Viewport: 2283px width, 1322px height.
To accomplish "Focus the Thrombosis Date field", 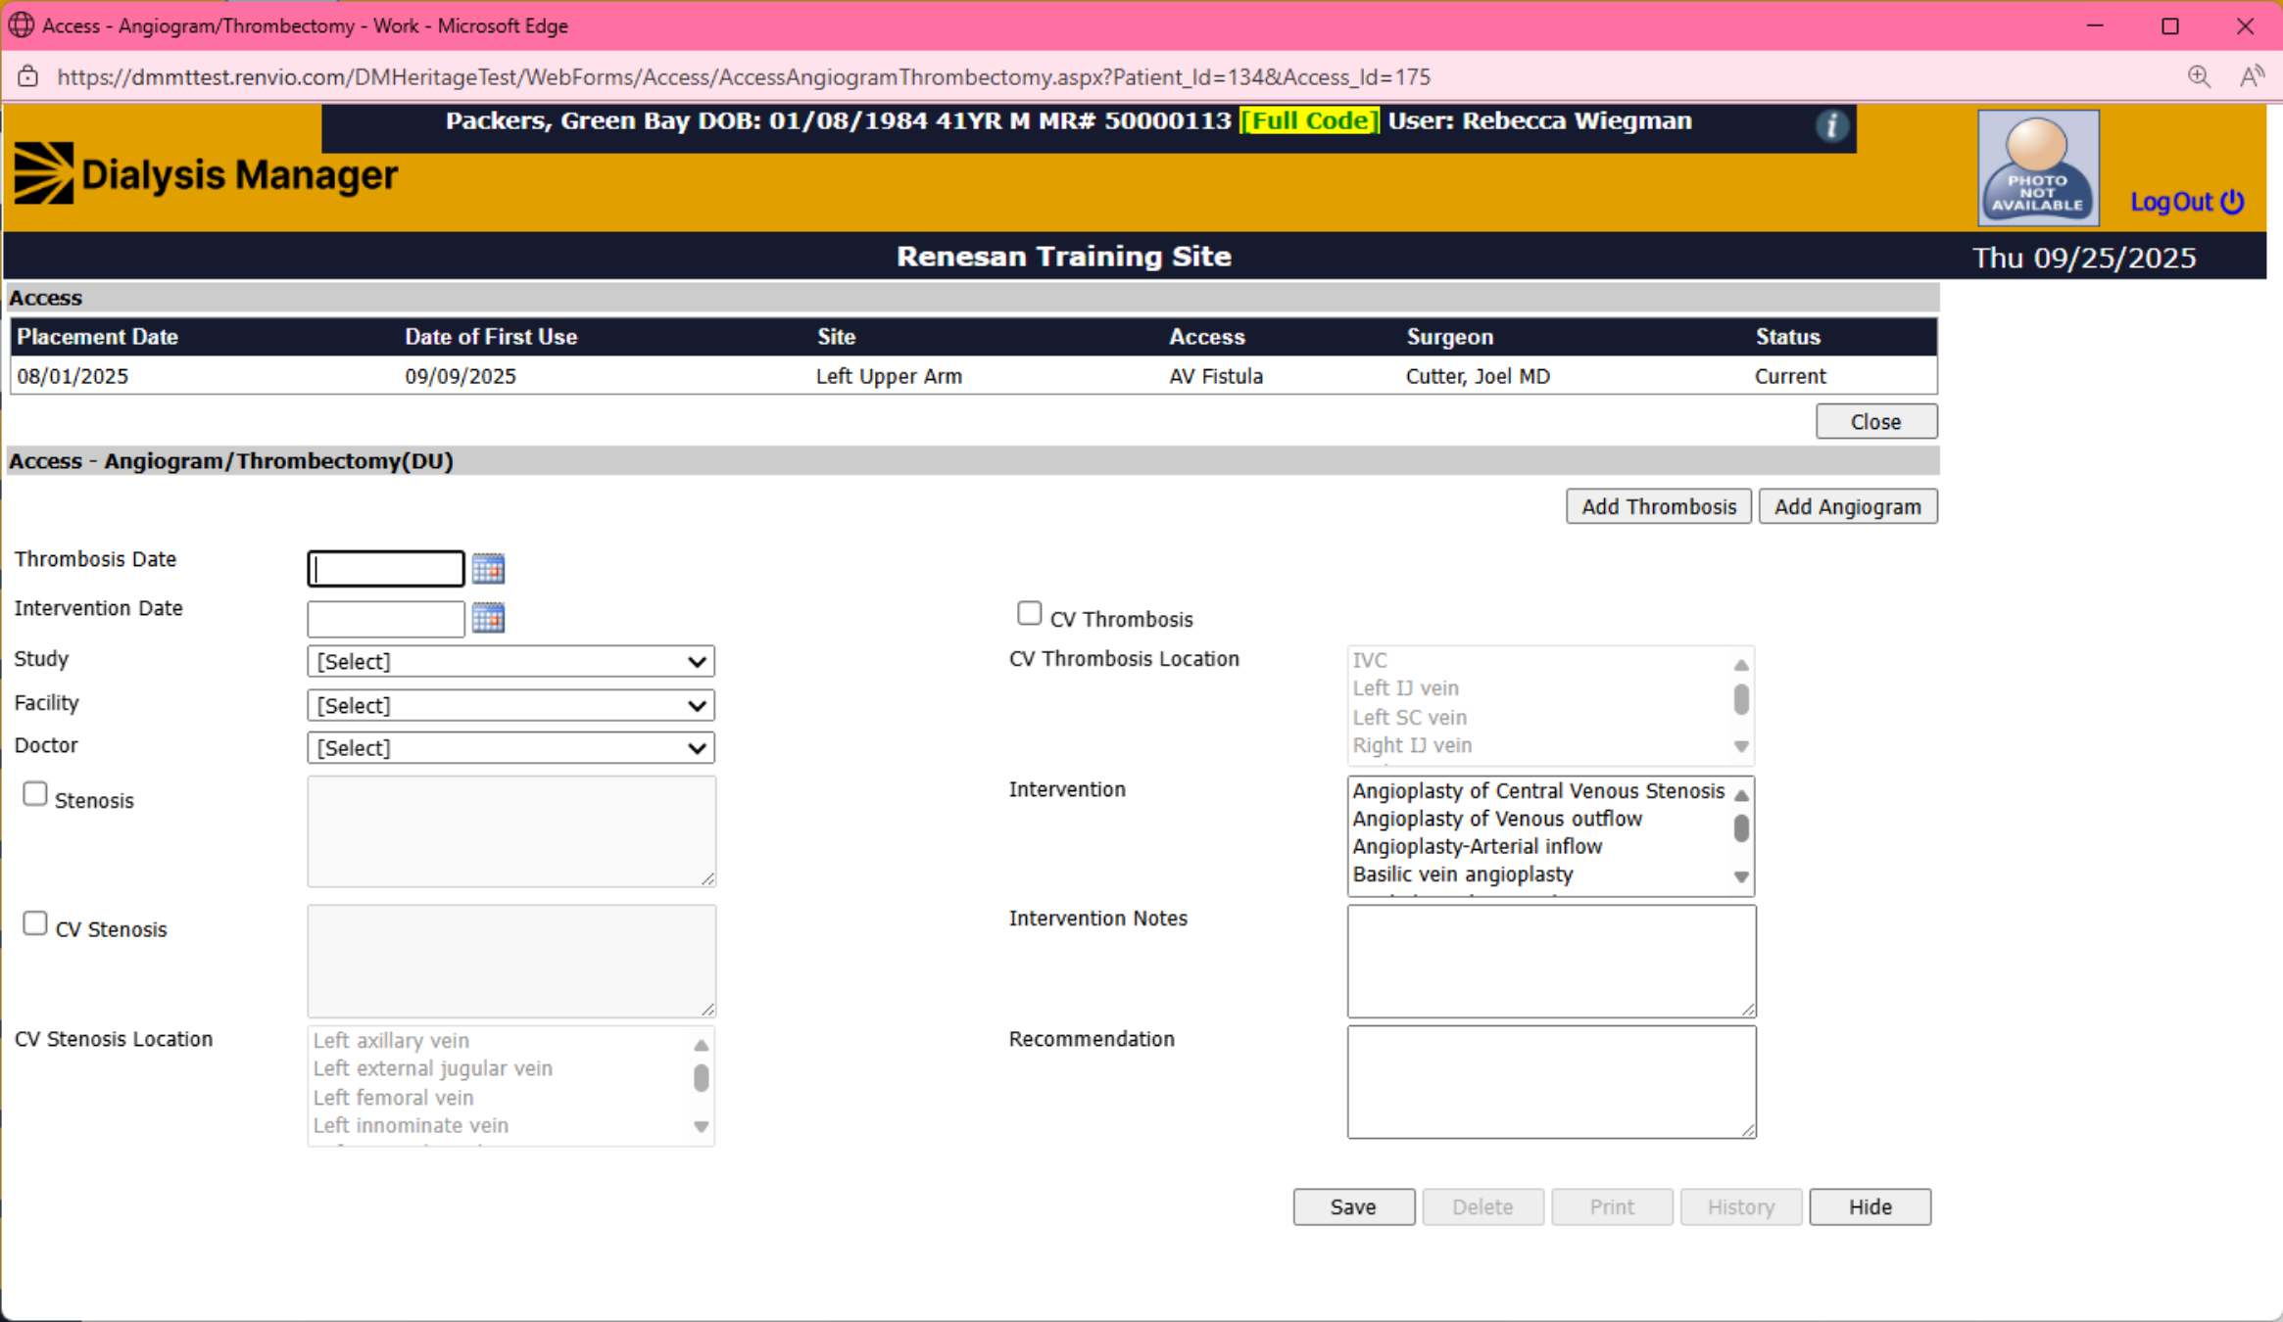I will point(386,569).
